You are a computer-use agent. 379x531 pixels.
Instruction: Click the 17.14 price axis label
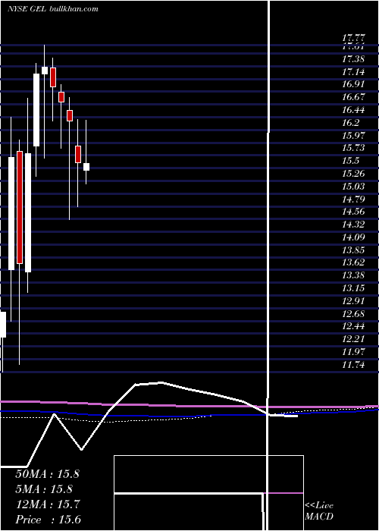353,72
